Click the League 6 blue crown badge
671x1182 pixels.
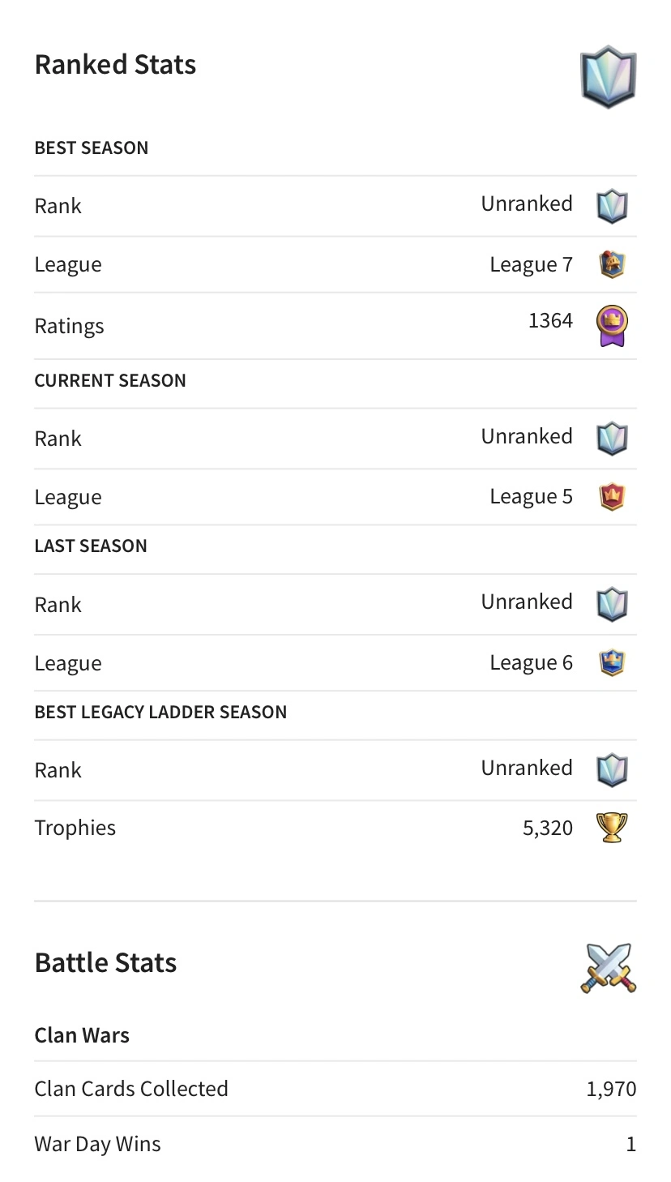612,662
